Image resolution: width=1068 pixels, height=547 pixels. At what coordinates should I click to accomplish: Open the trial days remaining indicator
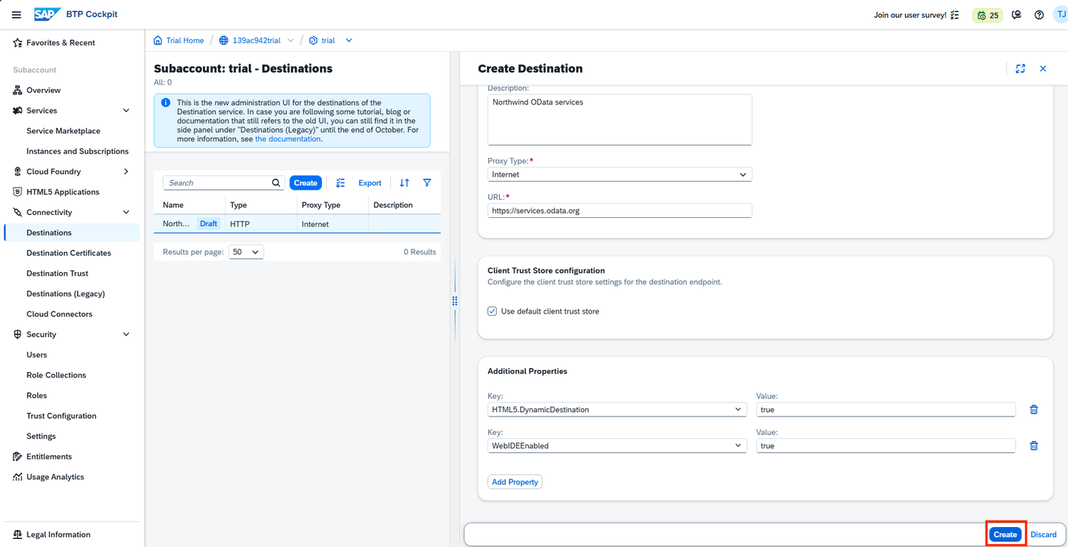point(988,15)
